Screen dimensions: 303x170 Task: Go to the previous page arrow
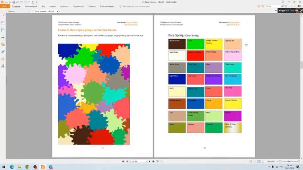pyautogui.click(x=127, y=161)
